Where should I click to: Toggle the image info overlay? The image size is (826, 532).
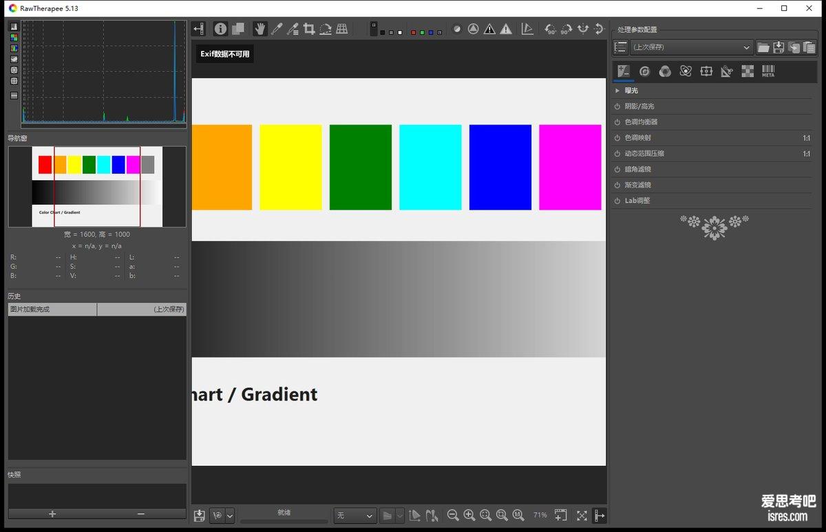point(220,29)
